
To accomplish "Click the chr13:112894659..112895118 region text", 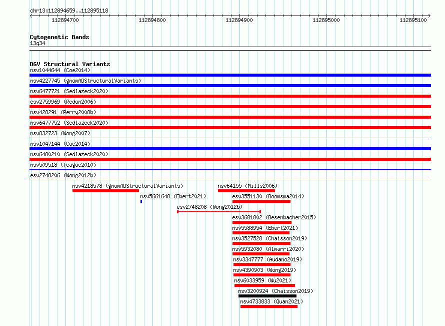I will click(69, 11).
